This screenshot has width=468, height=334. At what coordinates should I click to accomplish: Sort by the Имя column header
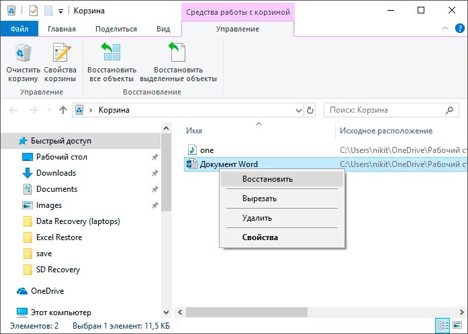pyautogui.click(x=195, y=131)
